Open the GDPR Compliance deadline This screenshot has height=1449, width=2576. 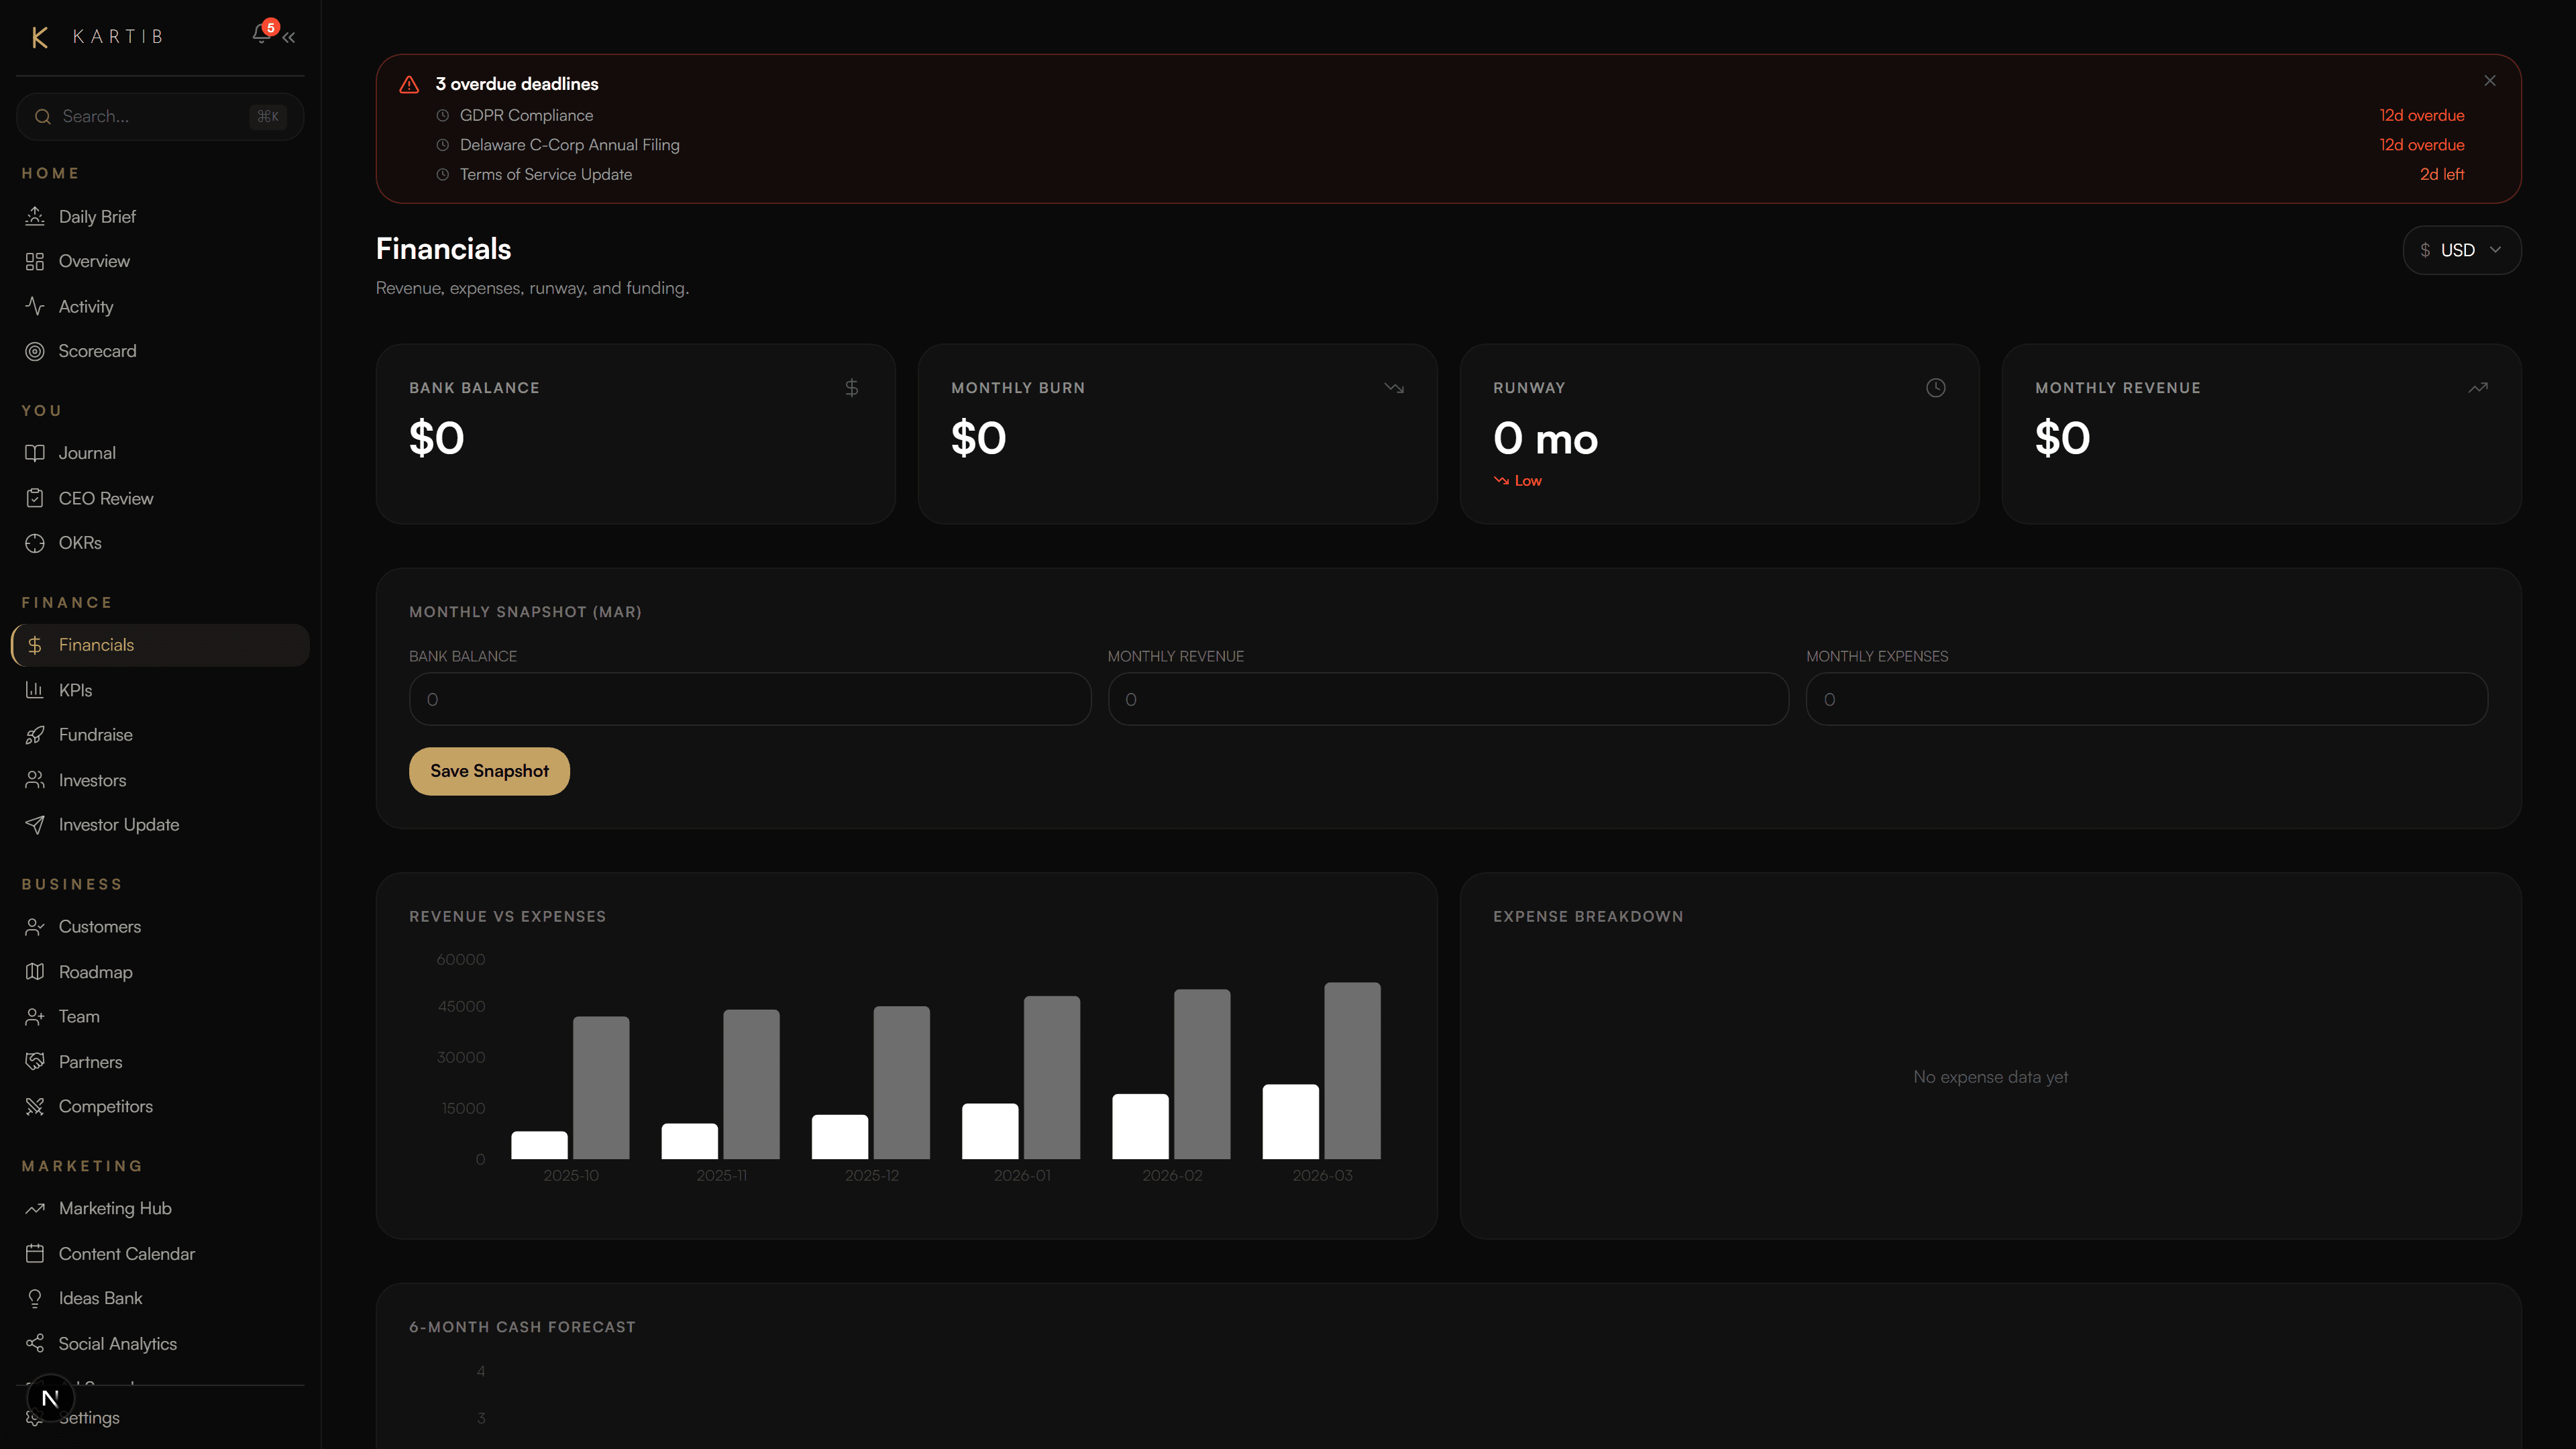[x=526, y=115]
